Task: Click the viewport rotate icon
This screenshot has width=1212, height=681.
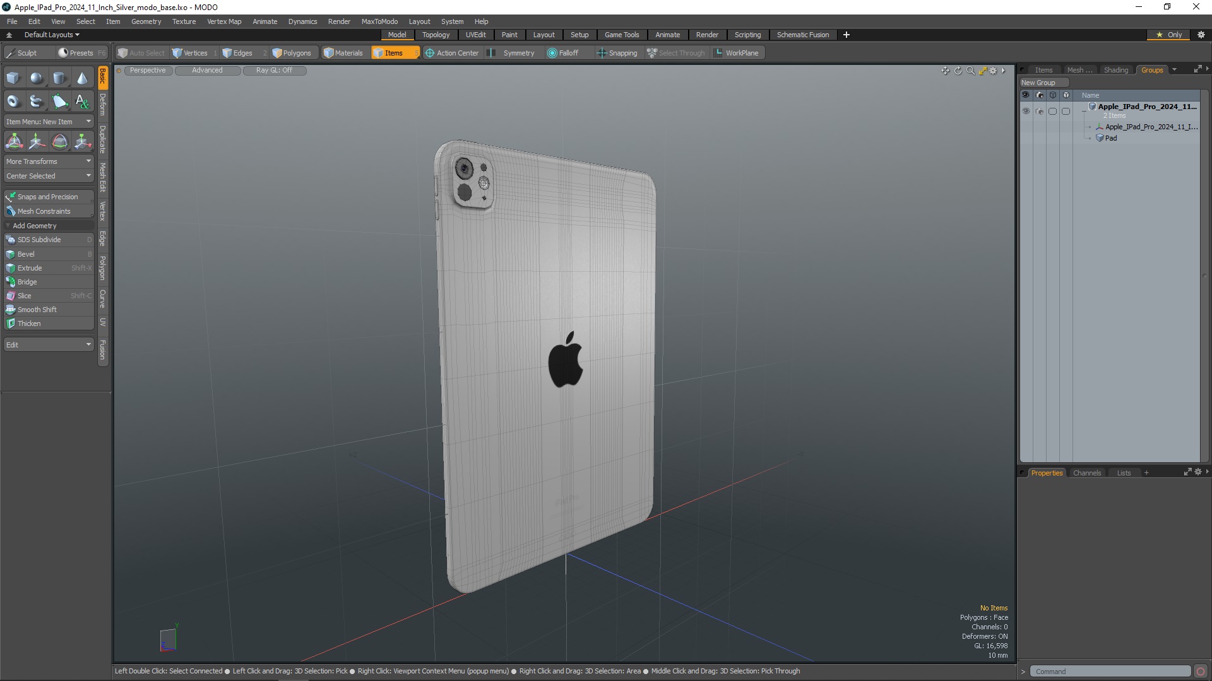Action: pyautogui.click(x=958, y=71)
